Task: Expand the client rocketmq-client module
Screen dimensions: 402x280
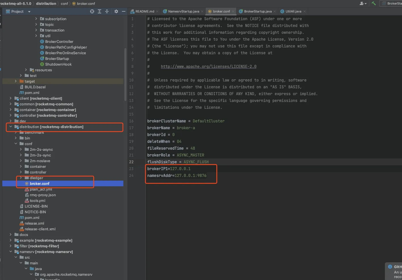Action: [11, 98]
